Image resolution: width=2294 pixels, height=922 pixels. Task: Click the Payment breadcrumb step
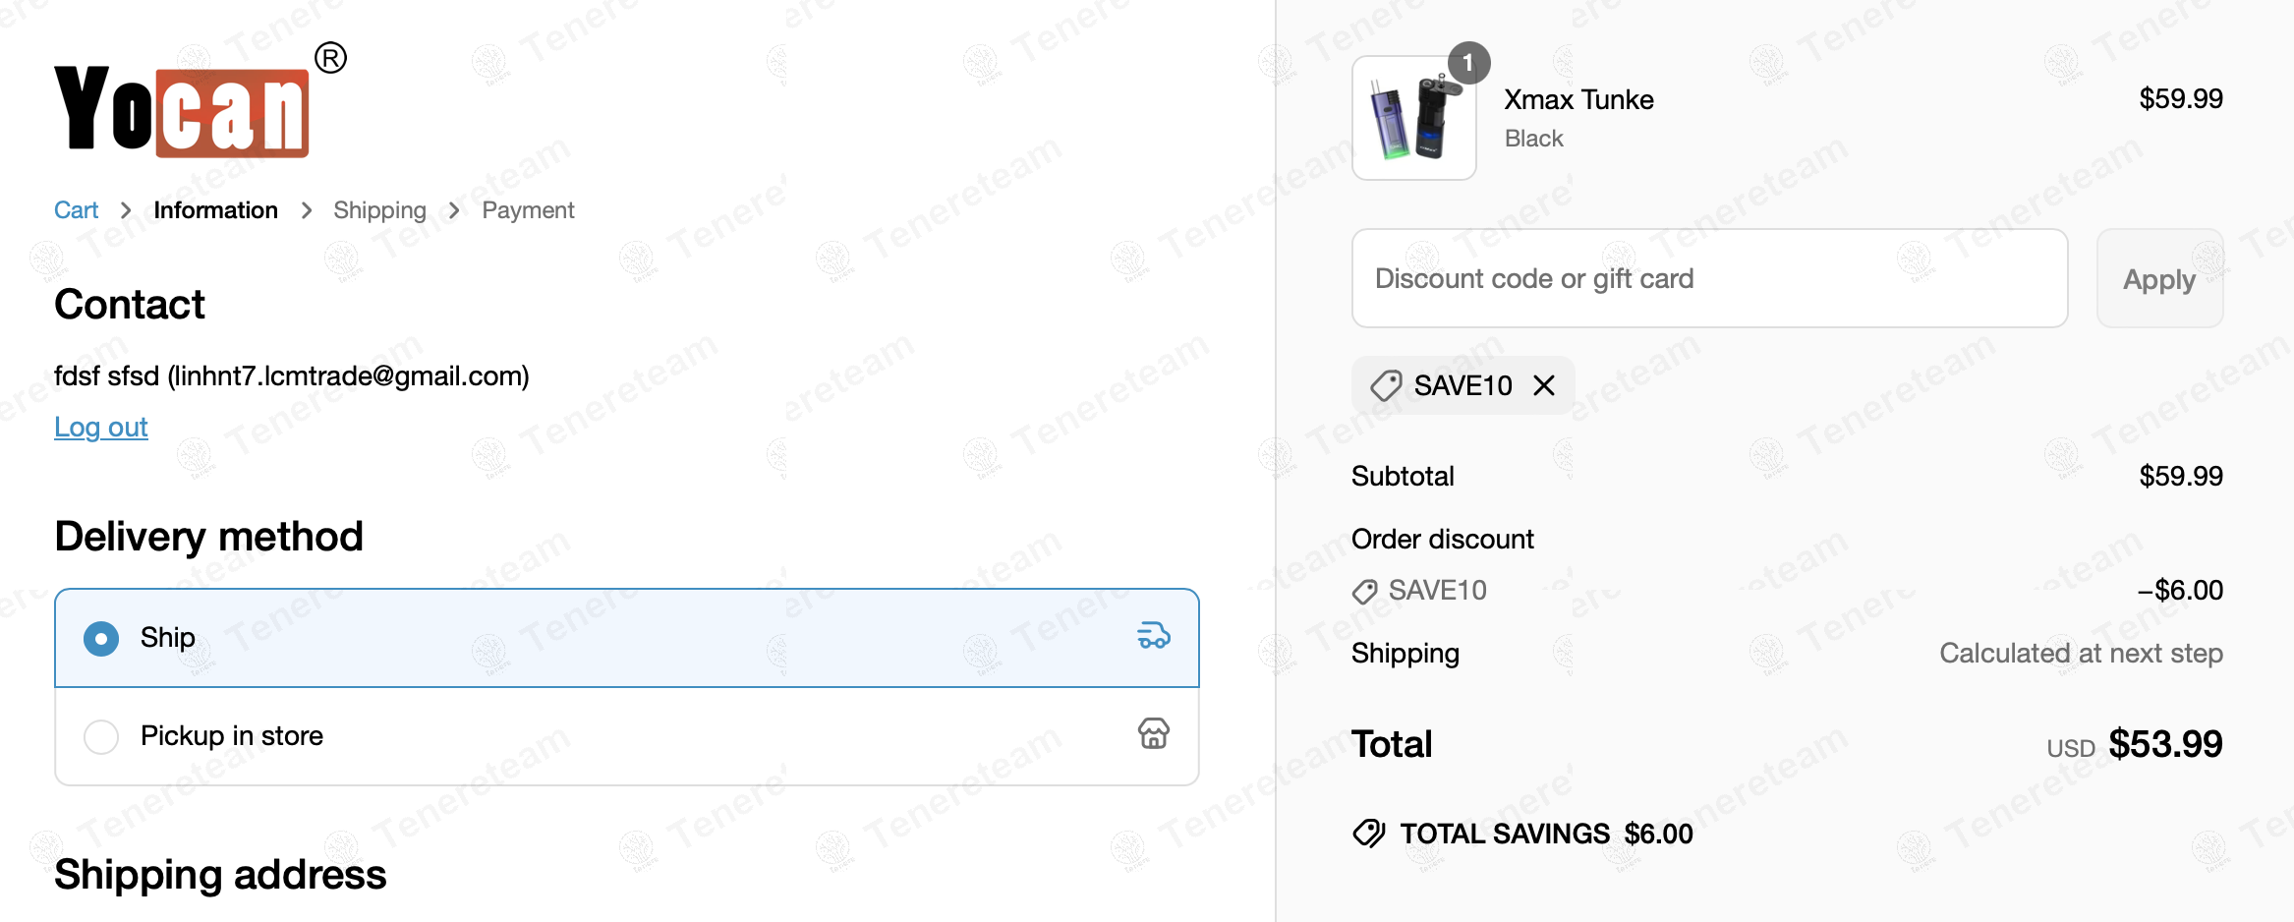tap(528, 210)
